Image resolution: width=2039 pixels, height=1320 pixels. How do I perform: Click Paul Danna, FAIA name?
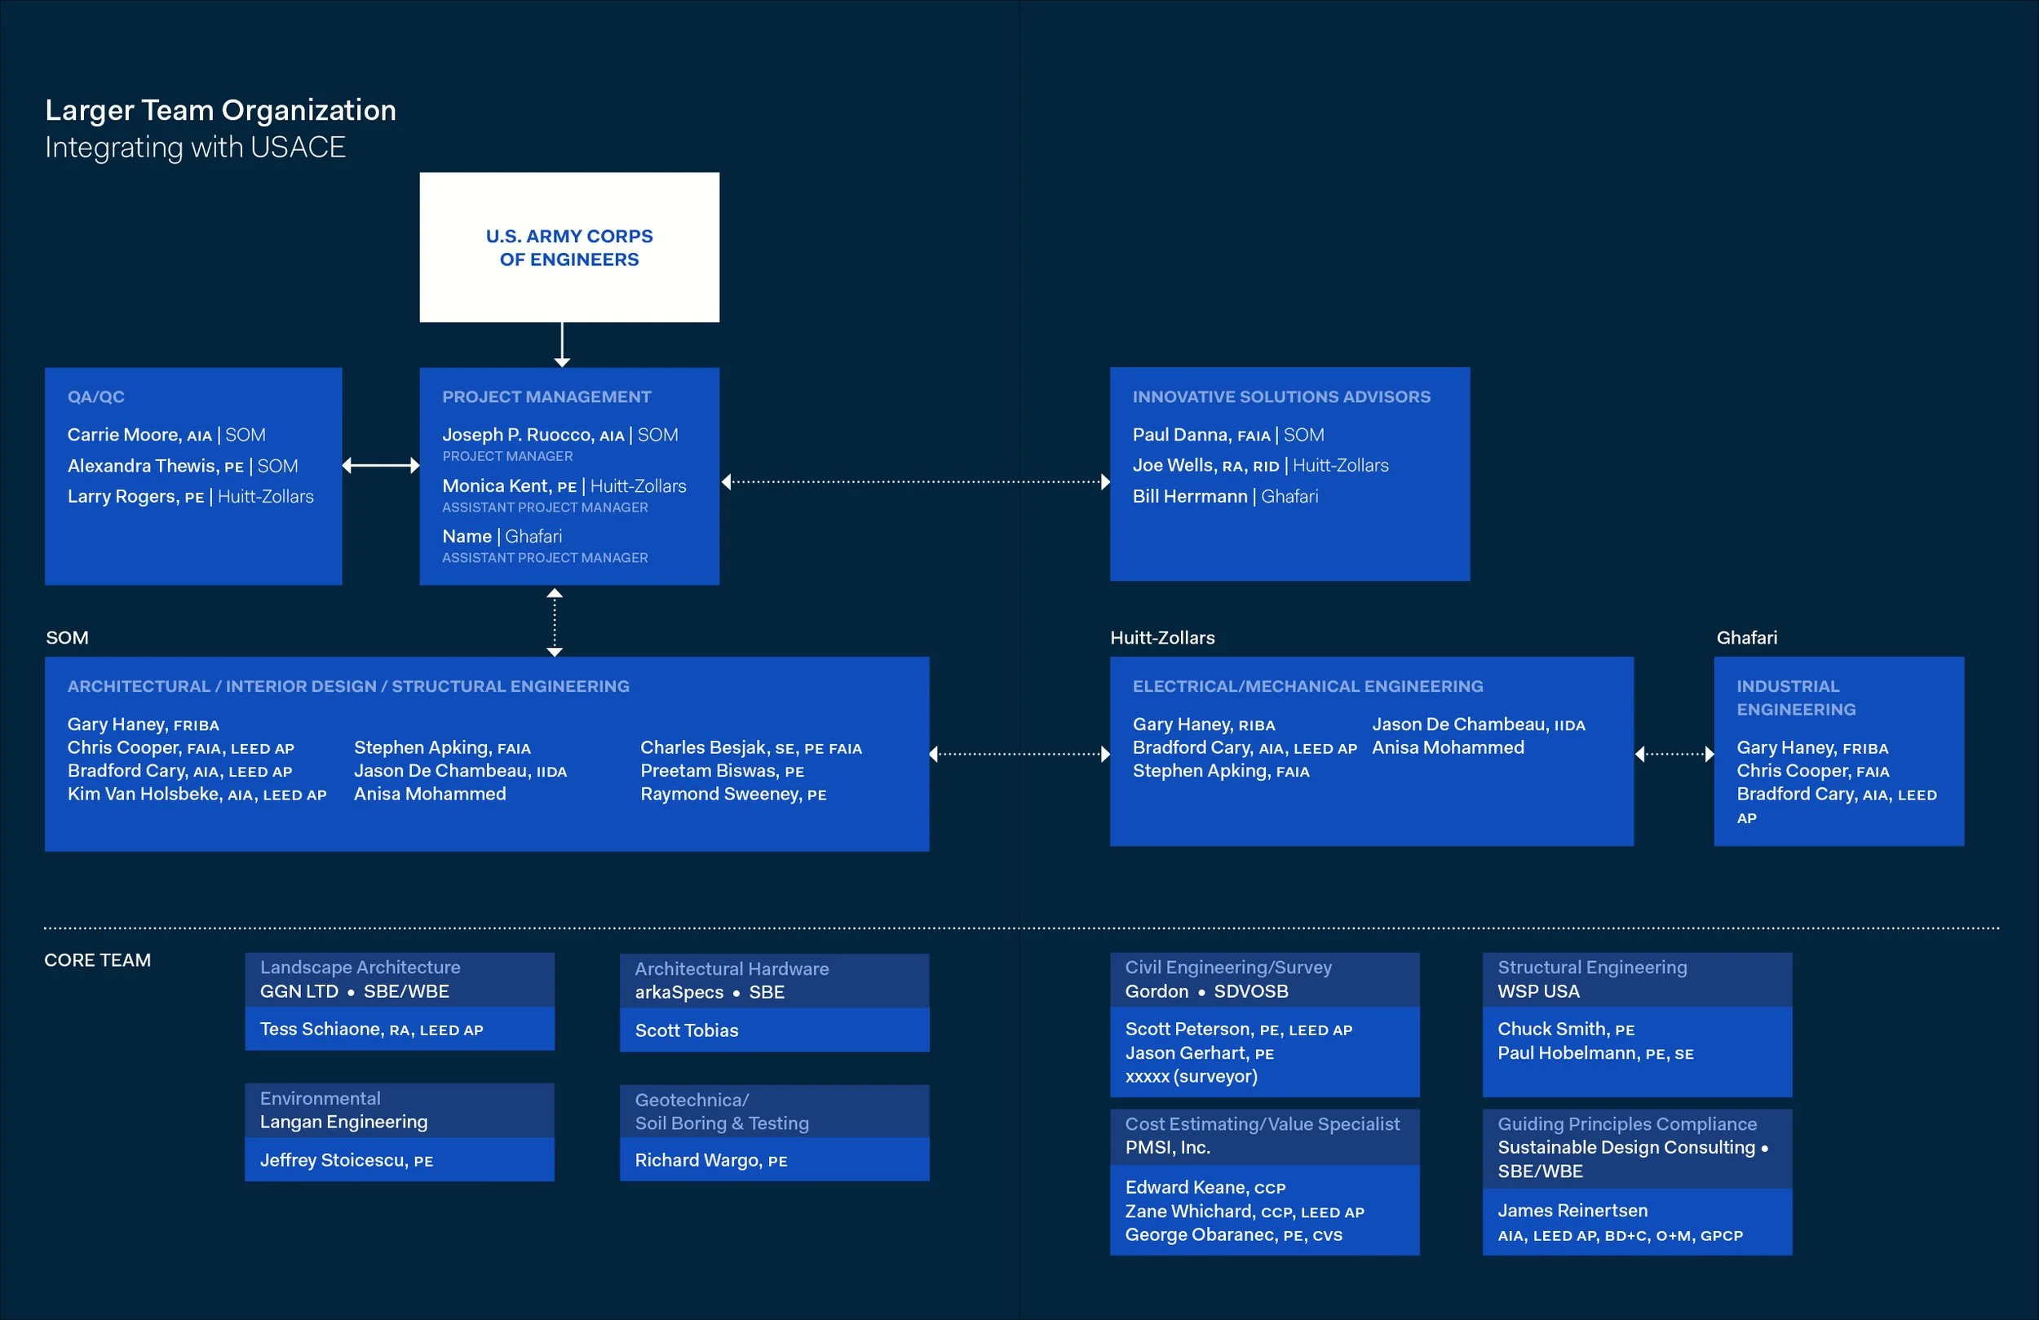pyautogui.click(x=1202, y=435)
